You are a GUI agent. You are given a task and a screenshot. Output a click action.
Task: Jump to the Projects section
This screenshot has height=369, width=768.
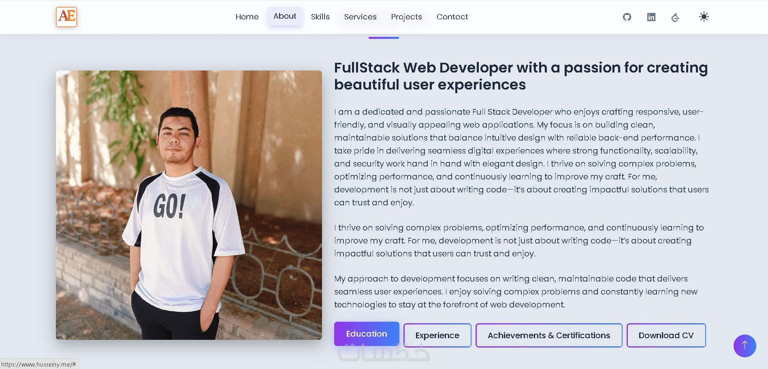point(406,17)
